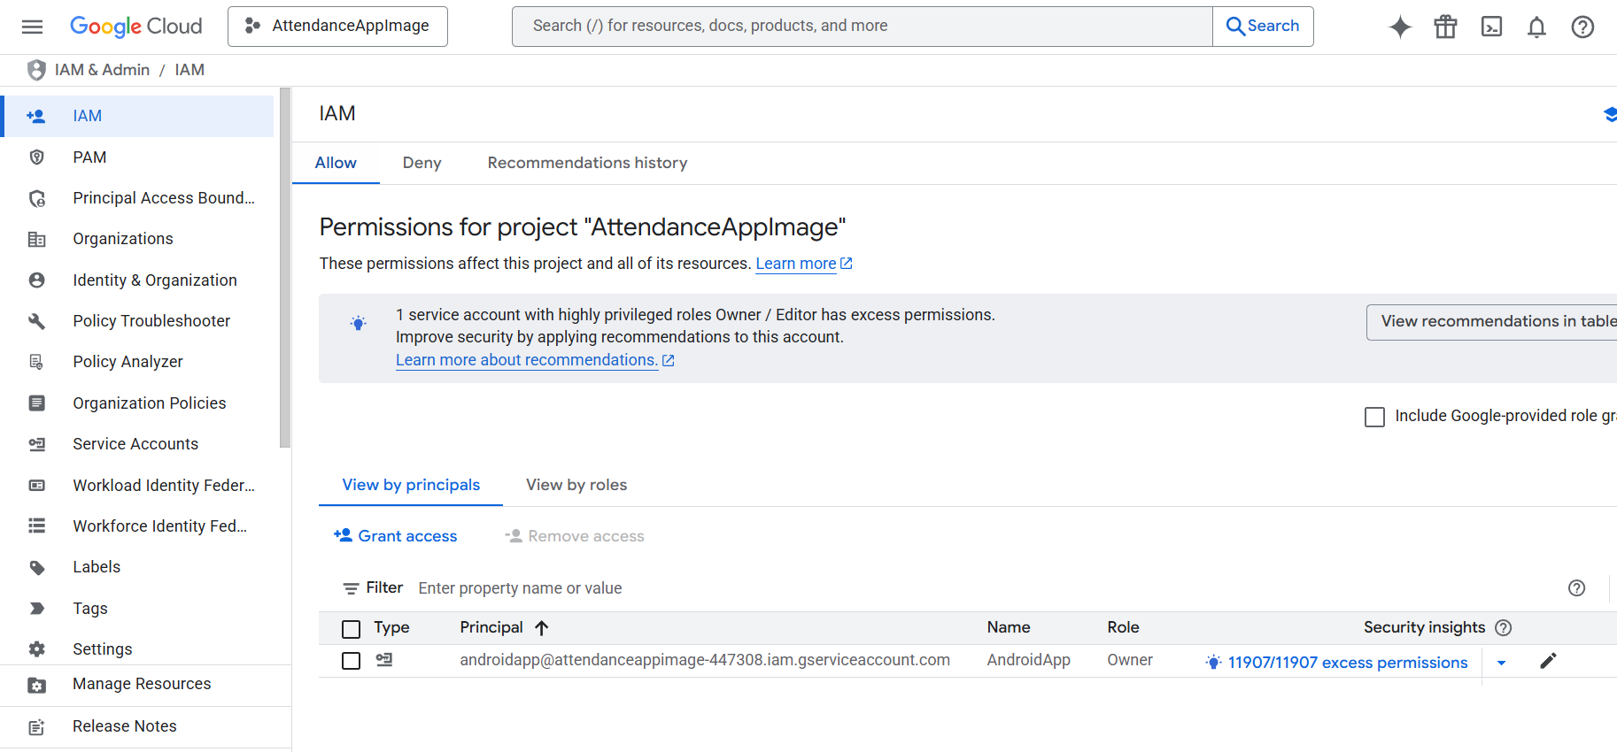
Task: Select View by roles tab
Action: pos(576,485)
